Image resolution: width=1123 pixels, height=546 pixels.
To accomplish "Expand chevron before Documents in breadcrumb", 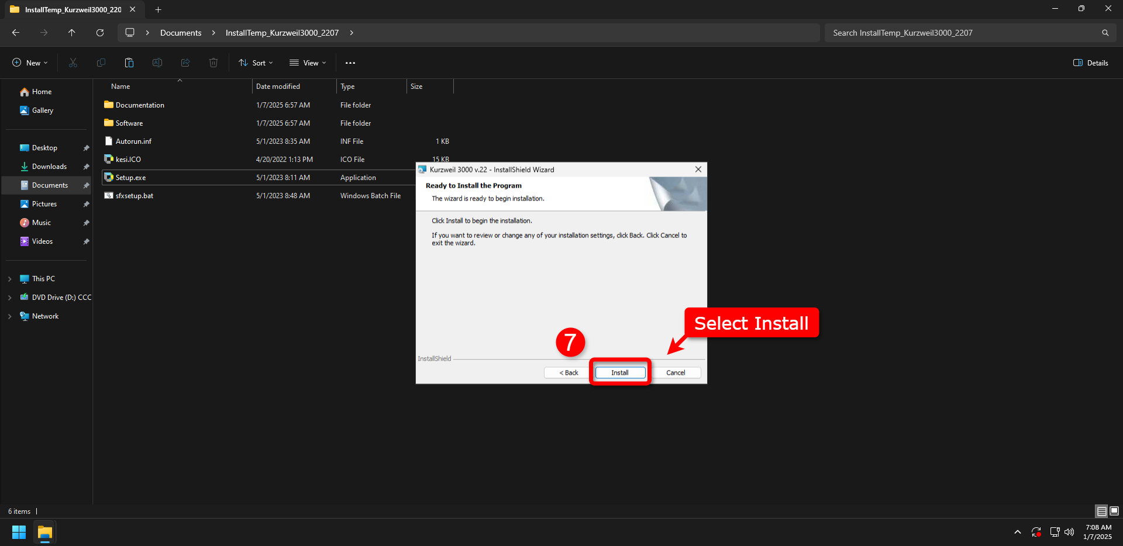I will (x=147, y=33).
